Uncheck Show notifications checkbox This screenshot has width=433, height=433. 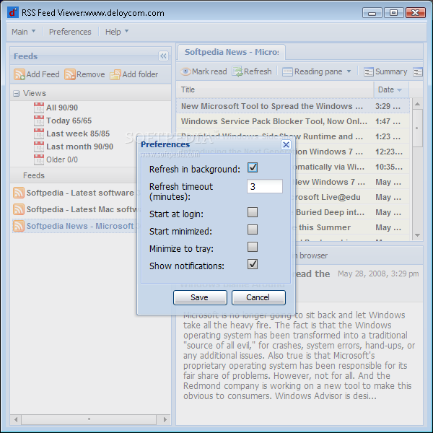253,264
